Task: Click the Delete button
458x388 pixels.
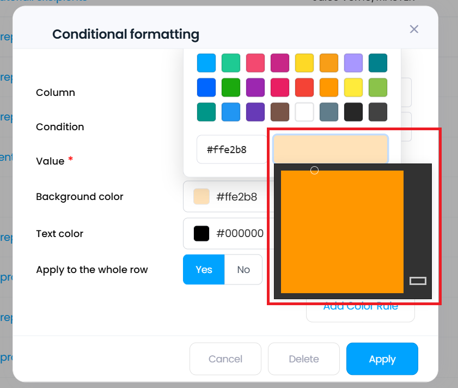Action: (x=304, y=359)
